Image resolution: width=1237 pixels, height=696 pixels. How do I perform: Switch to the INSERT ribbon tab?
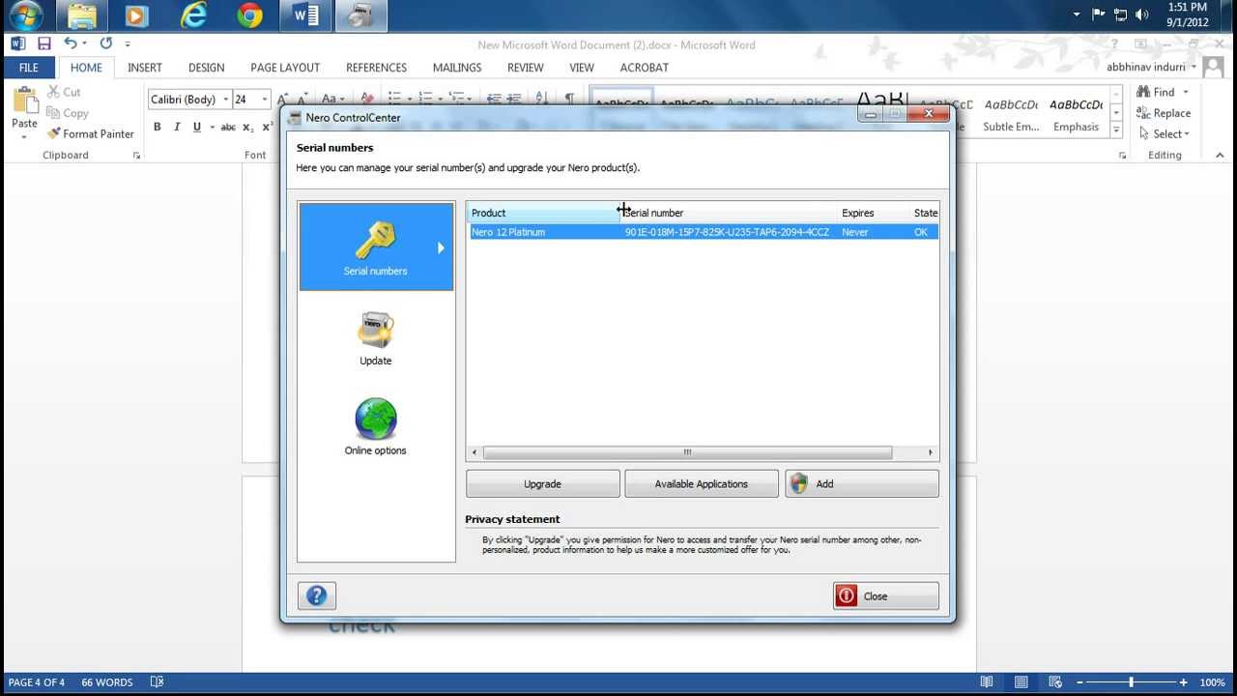145,68
